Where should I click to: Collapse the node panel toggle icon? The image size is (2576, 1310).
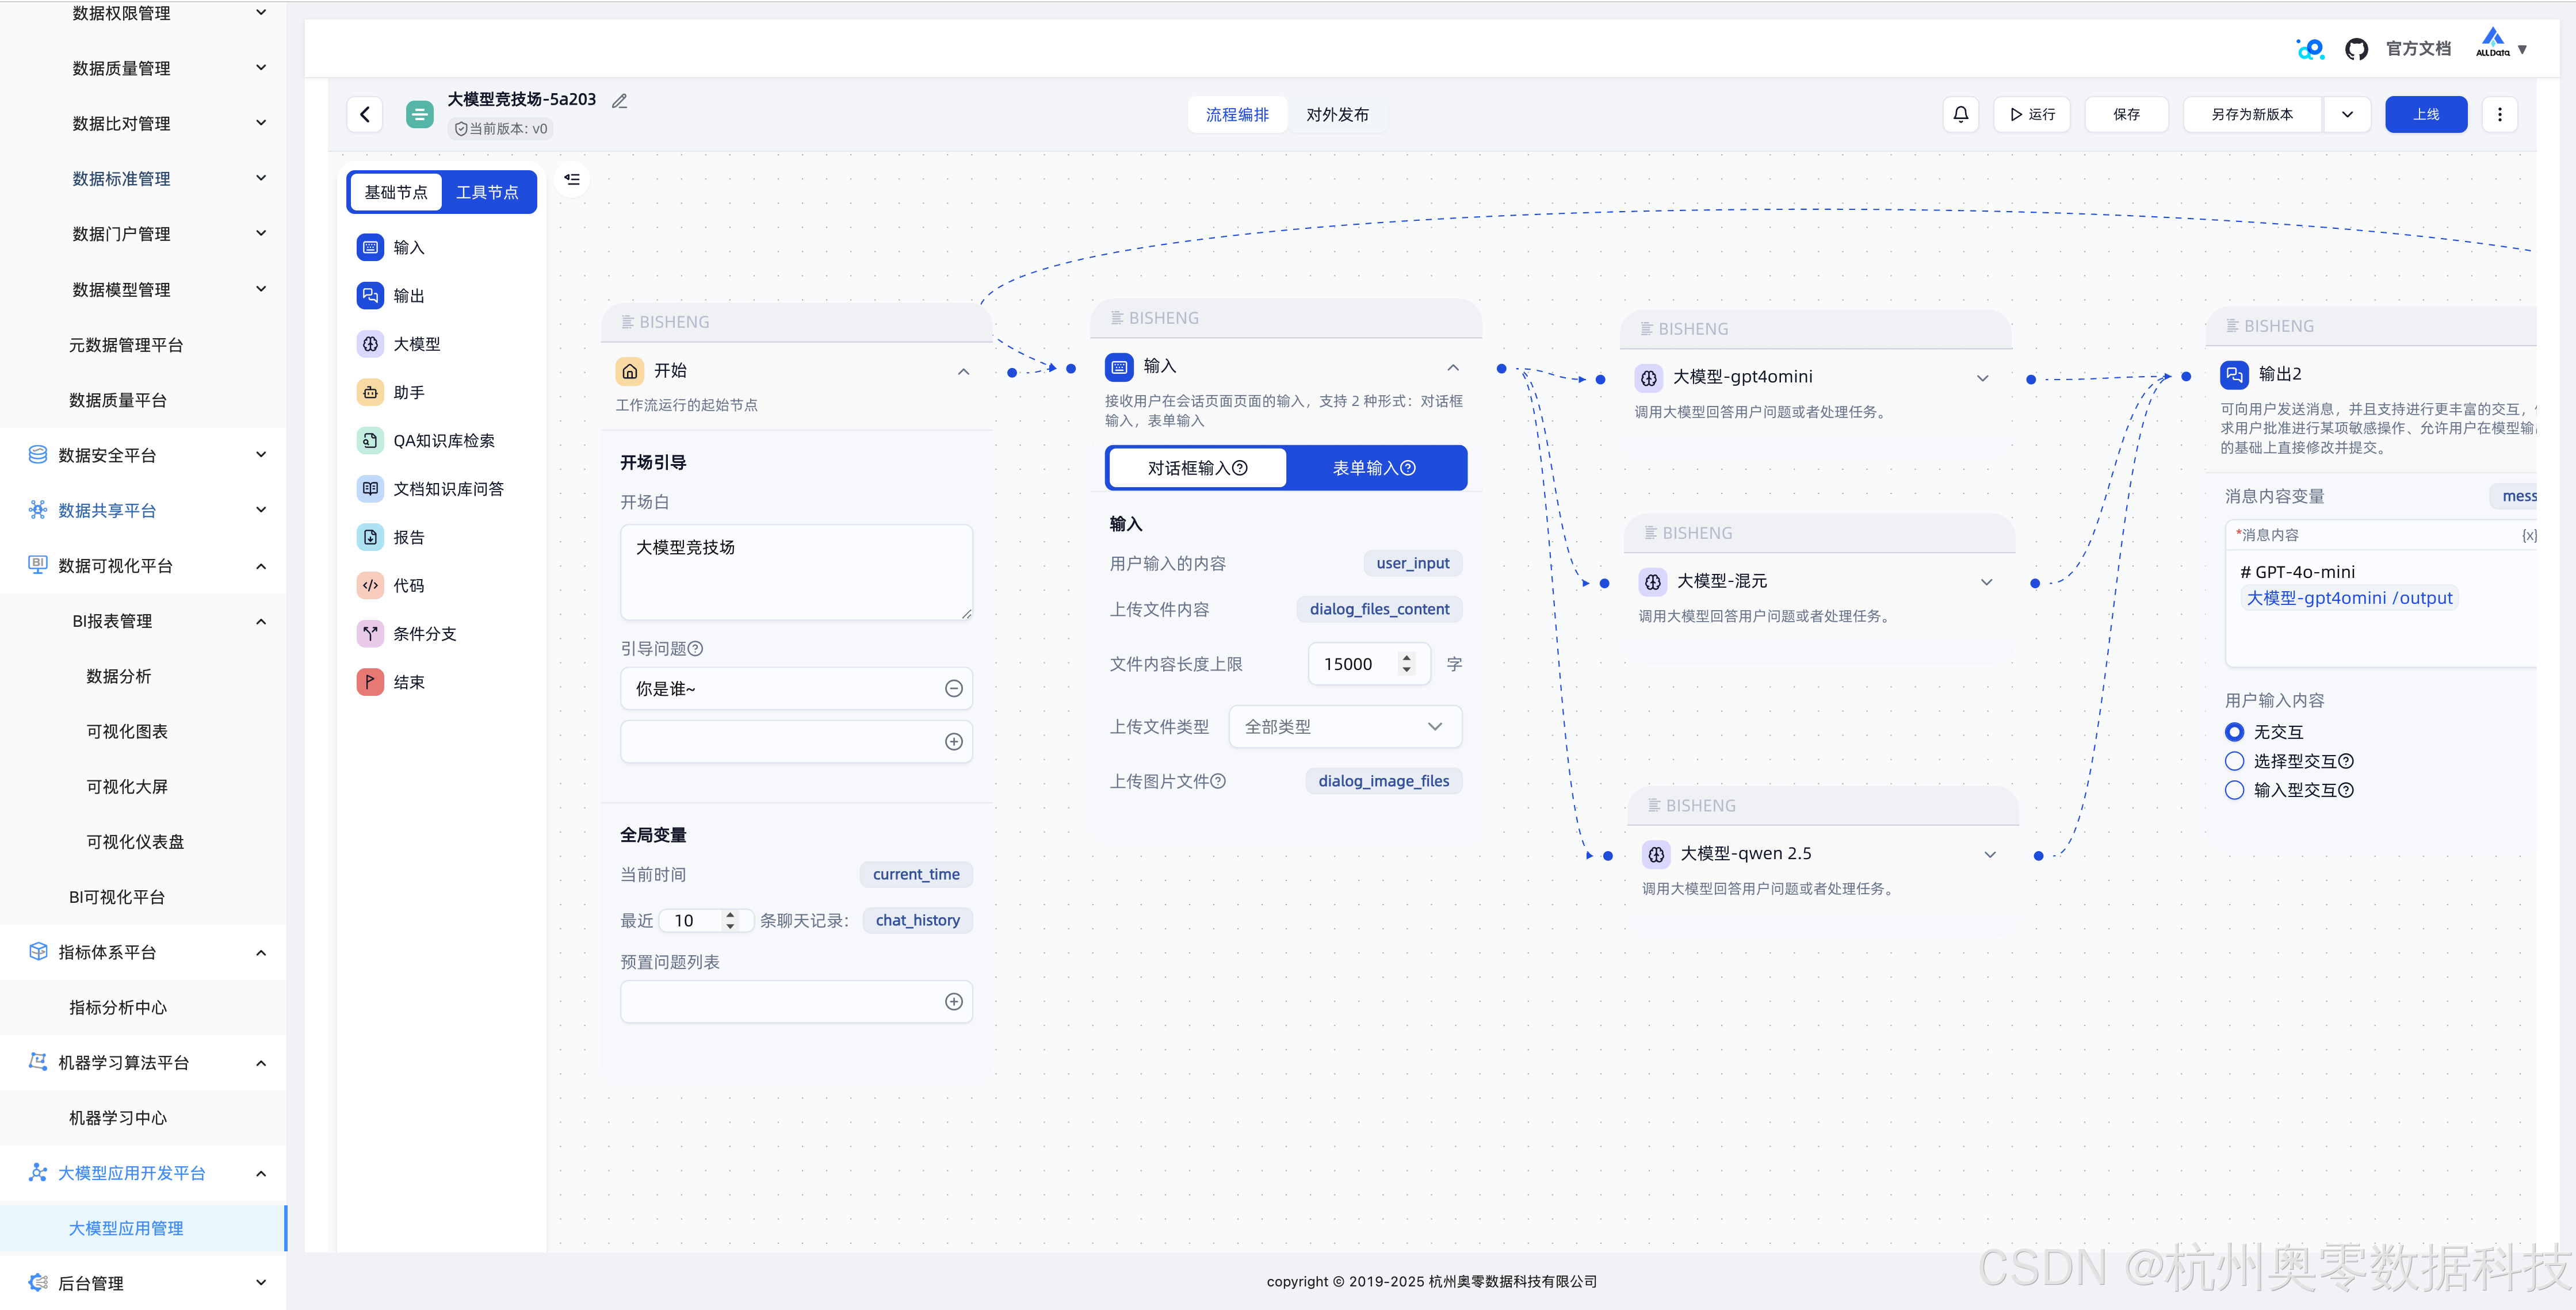(572, 179)
